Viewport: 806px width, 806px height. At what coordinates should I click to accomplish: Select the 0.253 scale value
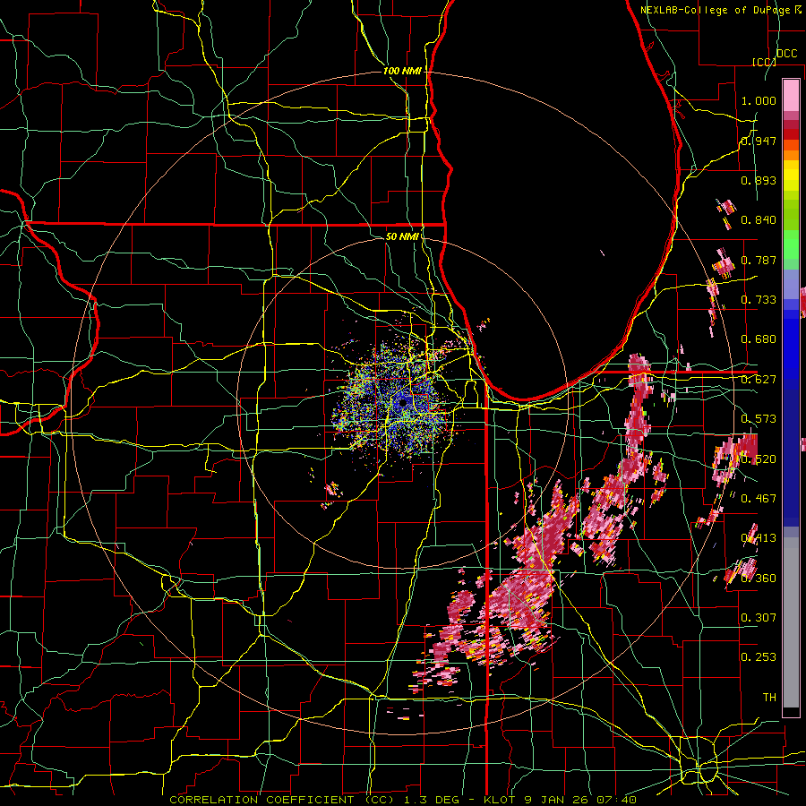759,657
